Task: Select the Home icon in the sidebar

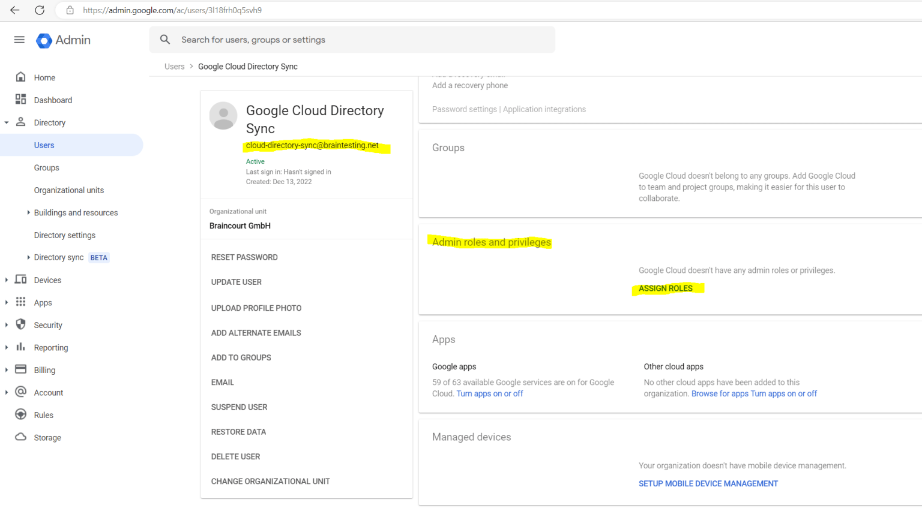Action: tap(21, 77)
